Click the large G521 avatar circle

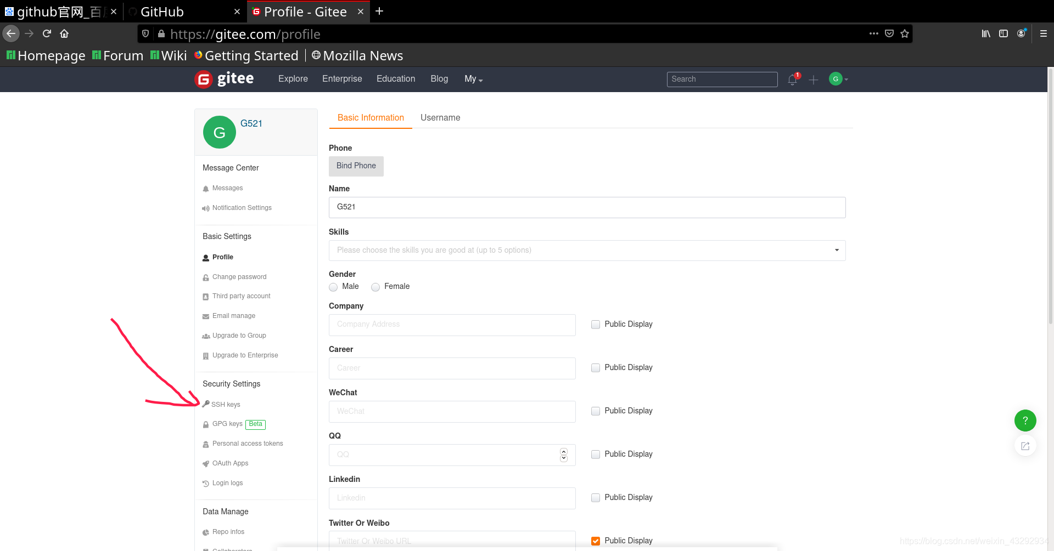click(220, 132)
